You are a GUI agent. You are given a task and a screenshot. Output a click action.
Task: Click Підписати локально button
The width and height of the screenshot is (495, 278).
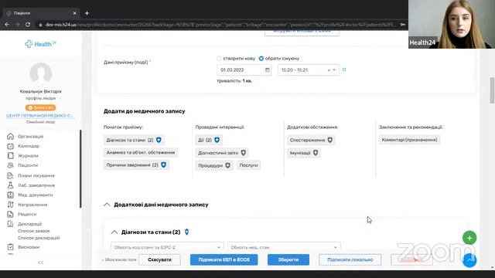click(x=350, y=259)
